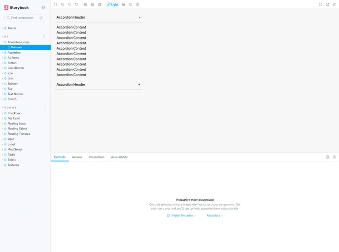339x252 pixels.
Task: Toggle expand-all arrows for the FORMS section
Action: click(x=44, y=107)
